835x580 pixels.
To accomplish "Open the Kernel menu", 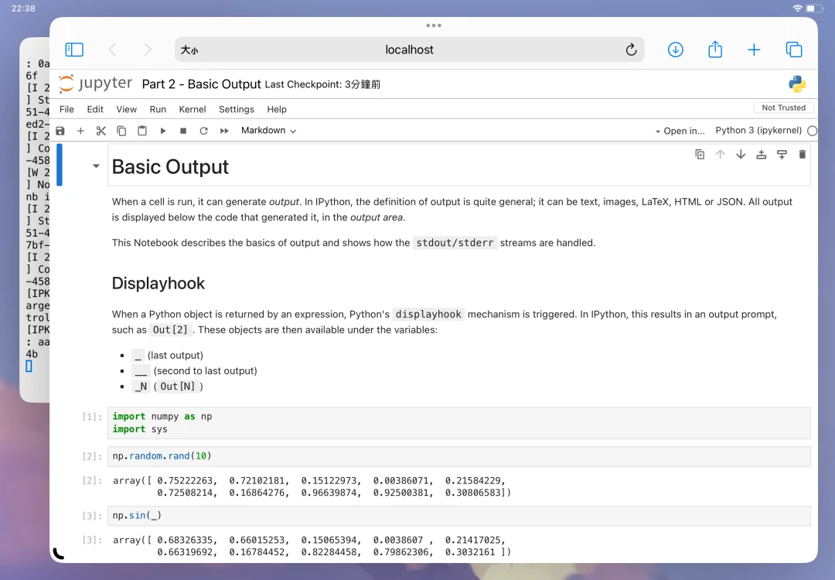I will click(193, 109).
